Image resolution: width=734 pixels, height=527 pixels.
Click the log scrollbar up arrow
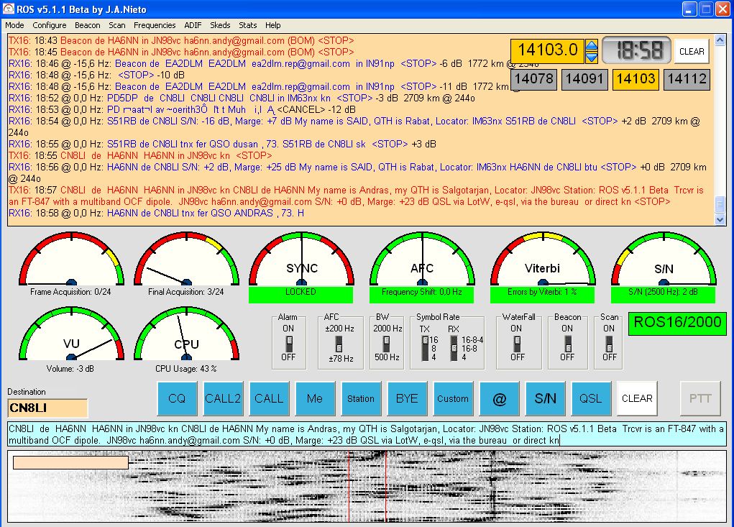(x=720, y=41)
